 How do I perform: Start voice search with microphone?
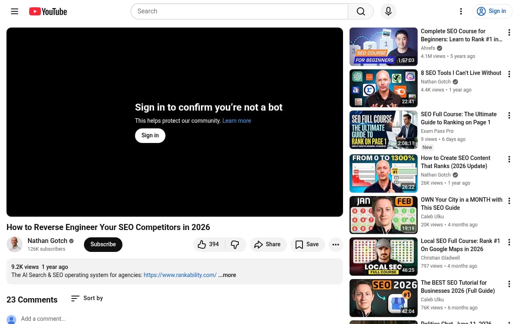[388, 11]
